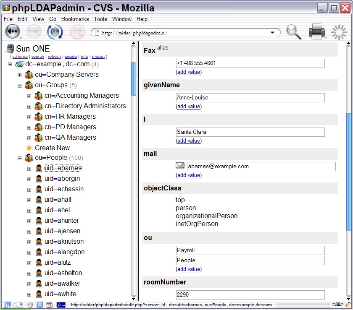Image resolution: width=353 pixels, height=310 pixels.
Task: Click the Search magnifying glass icon
Action: point(293,32)
